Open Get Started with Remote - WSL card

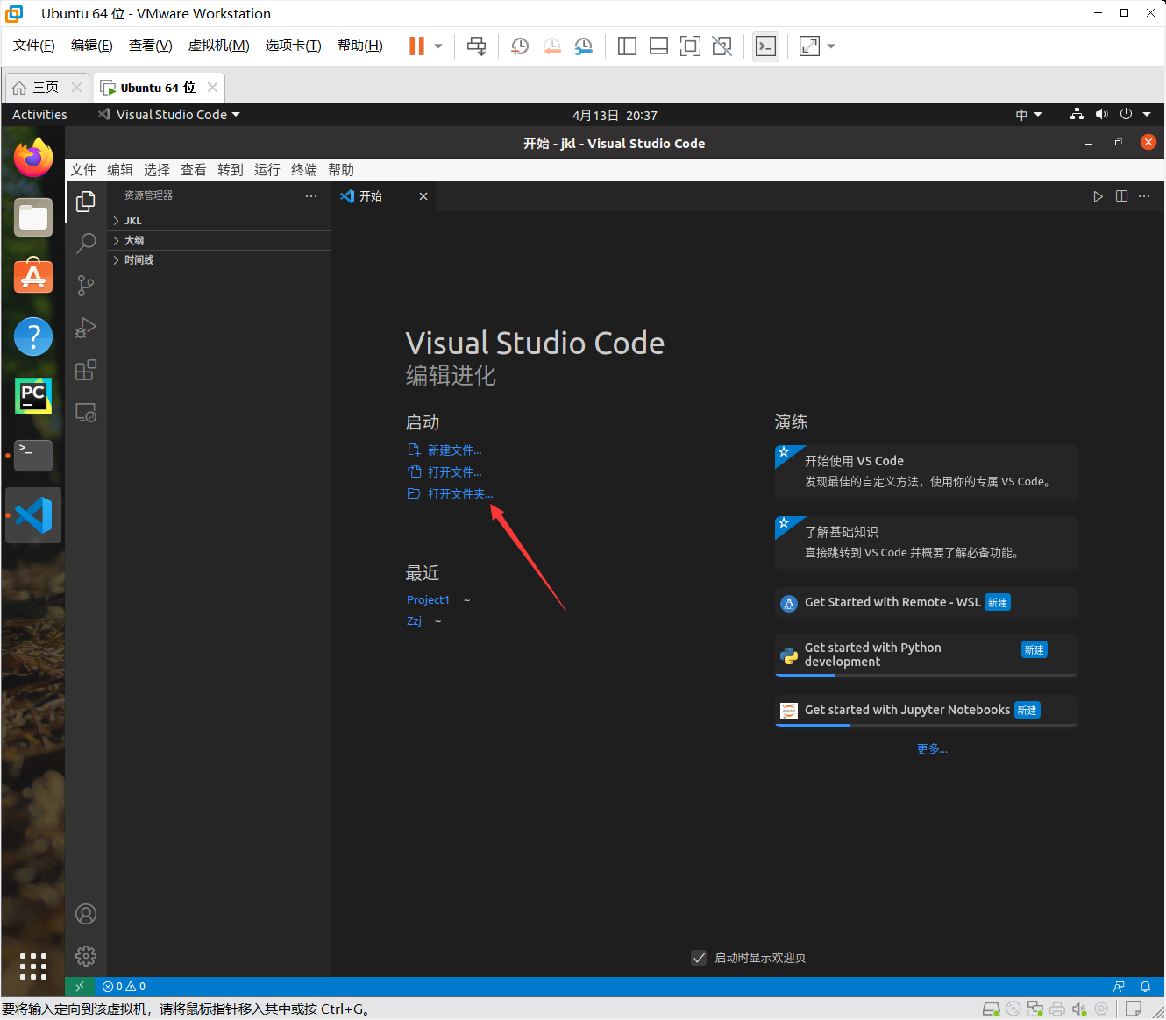tap(927, 602)
